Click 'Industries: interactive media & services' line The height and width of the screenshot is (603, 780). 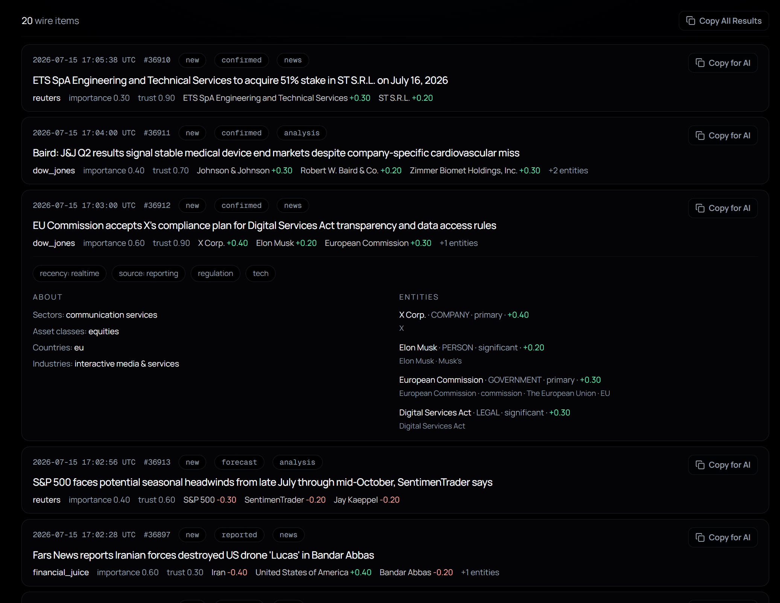(106, 364)
